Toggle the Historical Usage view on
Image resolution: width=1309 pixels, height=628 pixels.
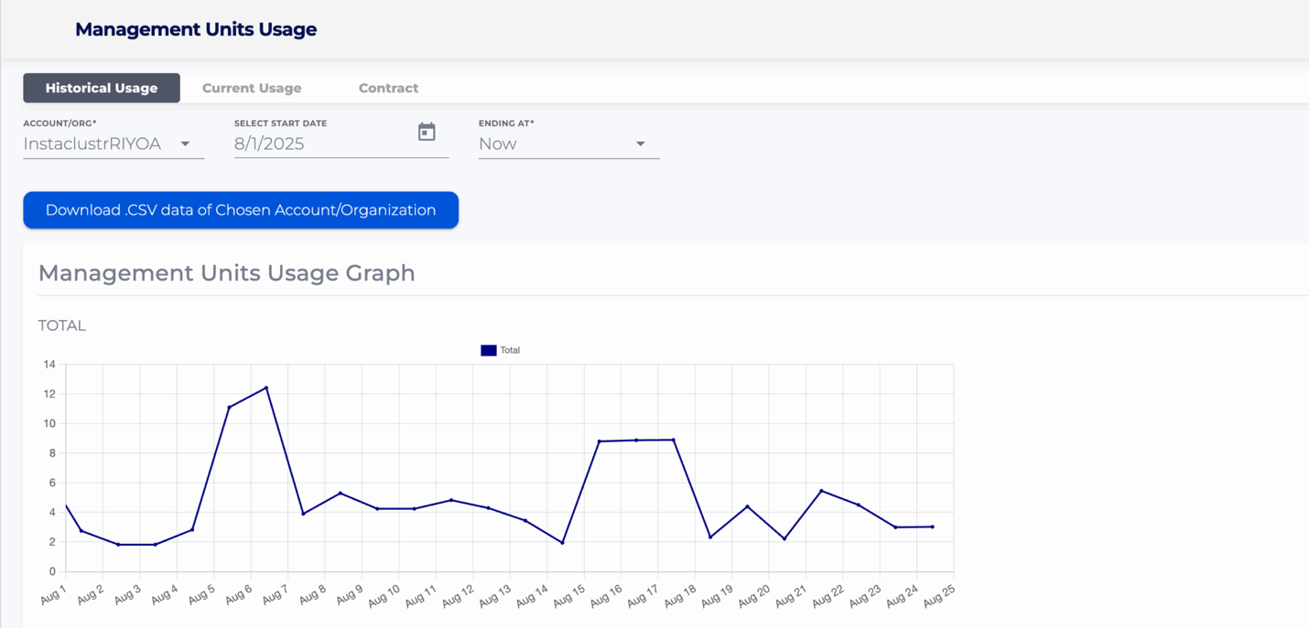pyautogui.click(x=101, y=88)
